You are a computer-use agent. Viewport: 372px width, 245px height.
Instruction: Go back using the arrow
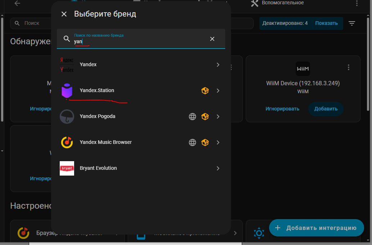click(17, 3)
